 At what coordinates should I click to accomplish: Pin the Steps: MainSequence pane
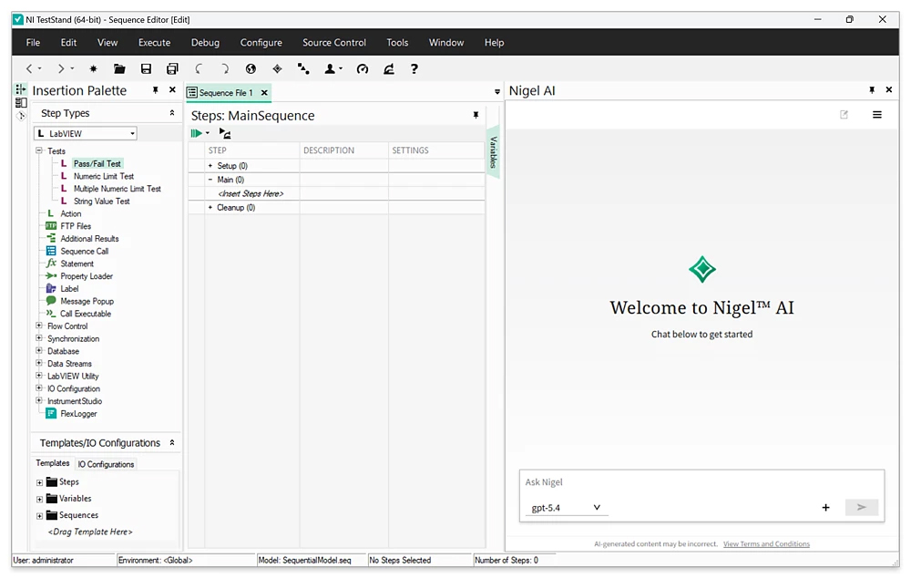point(476,115)
